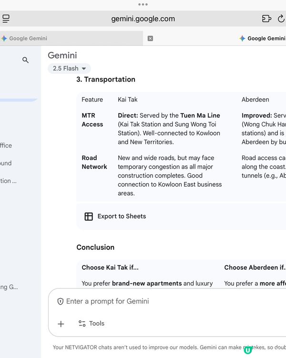Click the 'Road Network' row label
This screenshot has width=286, height=358.
tap(94, 162)
